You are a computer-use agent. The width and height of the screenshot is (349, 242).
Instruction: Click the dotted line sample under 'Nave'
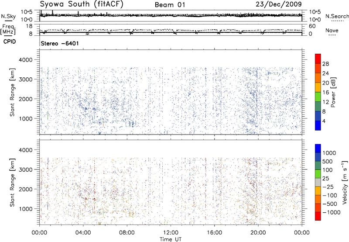tap(332, 35)
